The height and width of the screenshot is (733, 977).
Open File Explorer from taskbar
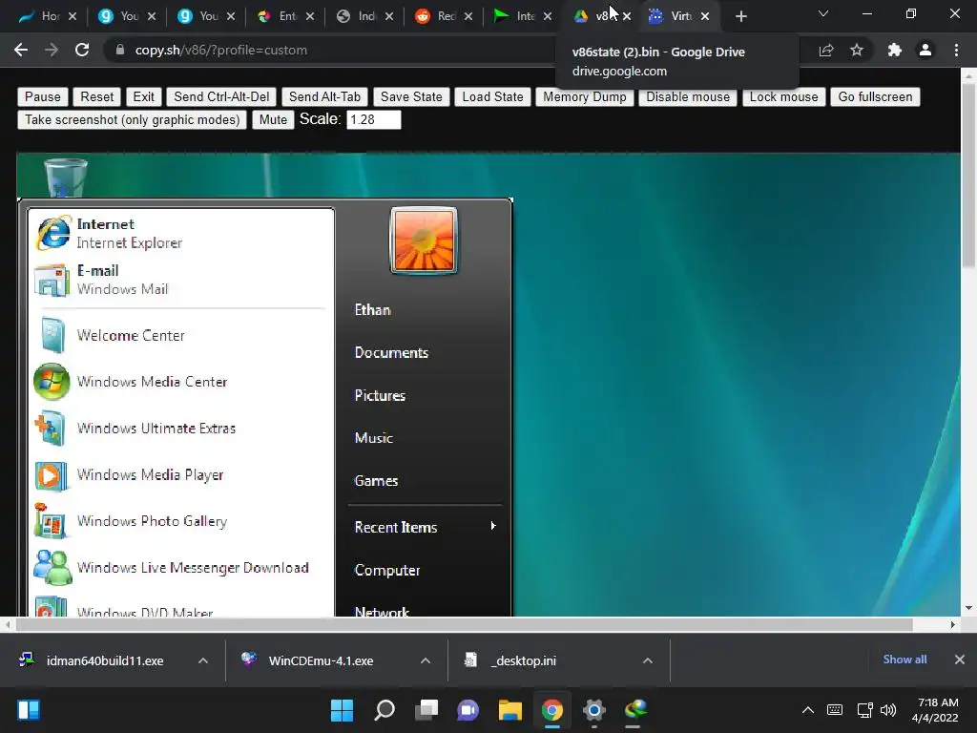[x=509, y=710]
